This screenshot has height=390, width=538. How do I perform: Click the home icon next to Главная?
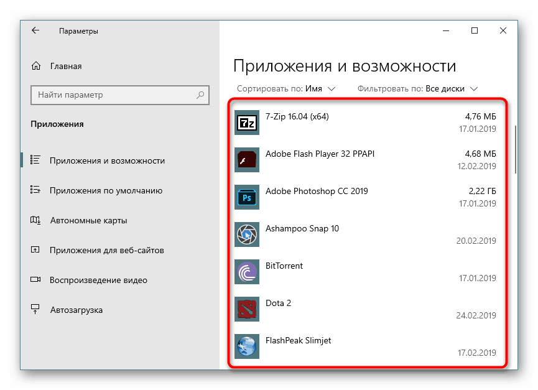click(36, 66)
